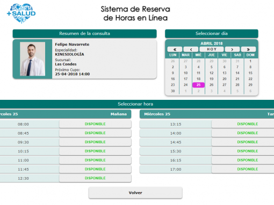Screen dimensions: 274x205
Task: Go to previous month with left arrow
Action: click(191, 49)
